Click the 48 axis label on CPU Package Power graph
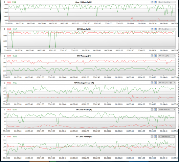 4,88
